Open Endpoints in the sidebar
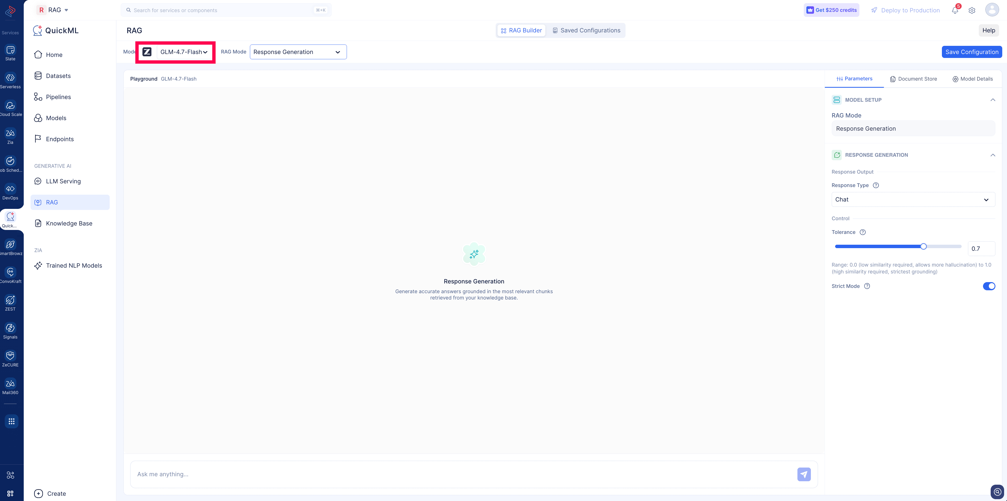 click(70, 139)
